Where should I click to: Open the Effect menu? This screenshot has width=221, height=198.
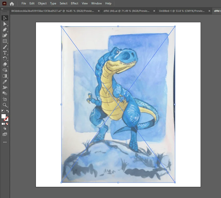click(75, 3)
